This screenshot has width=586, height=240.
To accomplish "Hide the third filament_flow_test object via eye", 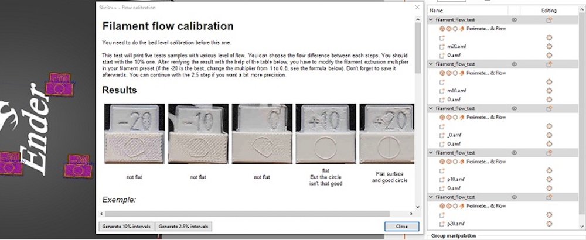I will (x=514, y=108).
